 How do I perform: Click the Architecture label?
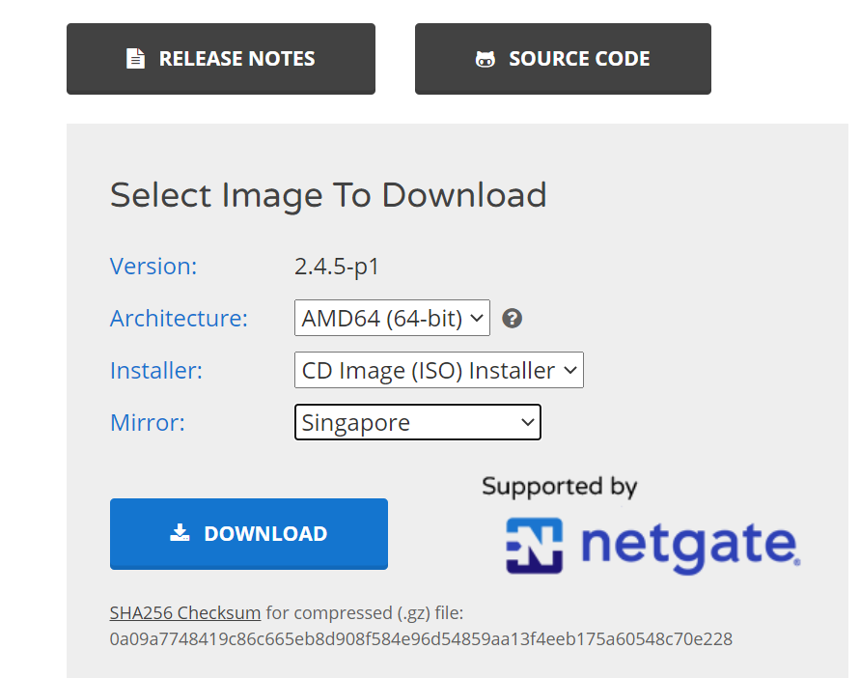click(x=179, y=319)
